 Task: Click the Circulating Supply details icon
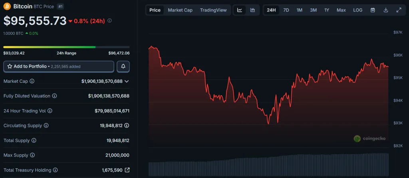[x=127, y=125]
